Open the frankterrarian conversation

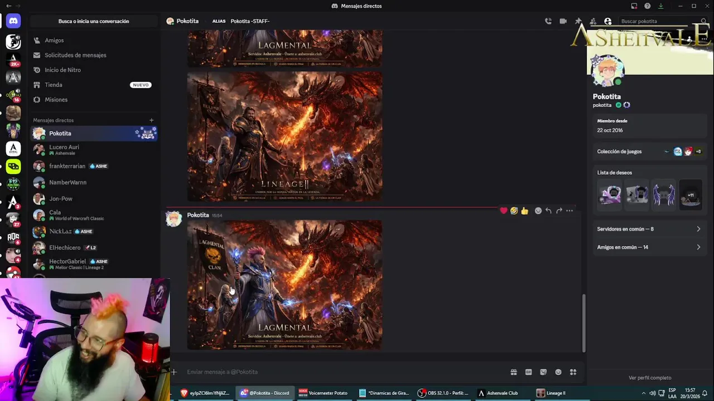94,166
